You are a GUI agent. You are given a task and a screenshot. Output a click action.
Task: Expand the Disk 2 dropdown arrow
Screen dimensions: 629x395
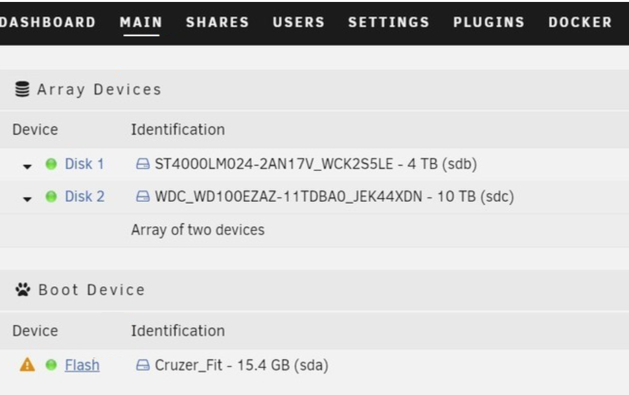27,198
